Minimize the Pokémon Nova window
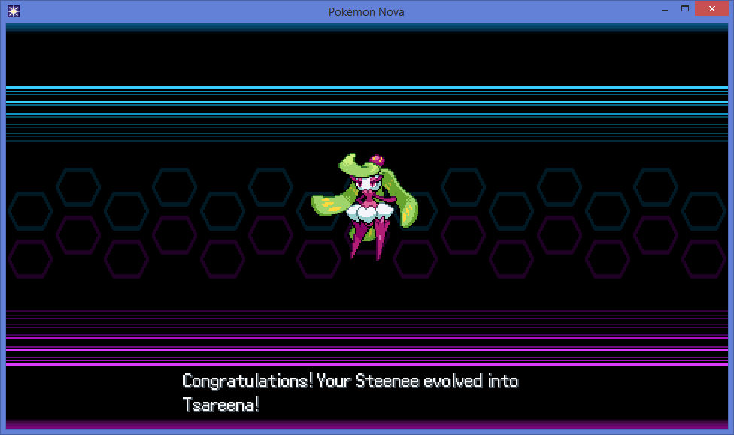This screenshot has height=435, width=734. tap(664, 9)
